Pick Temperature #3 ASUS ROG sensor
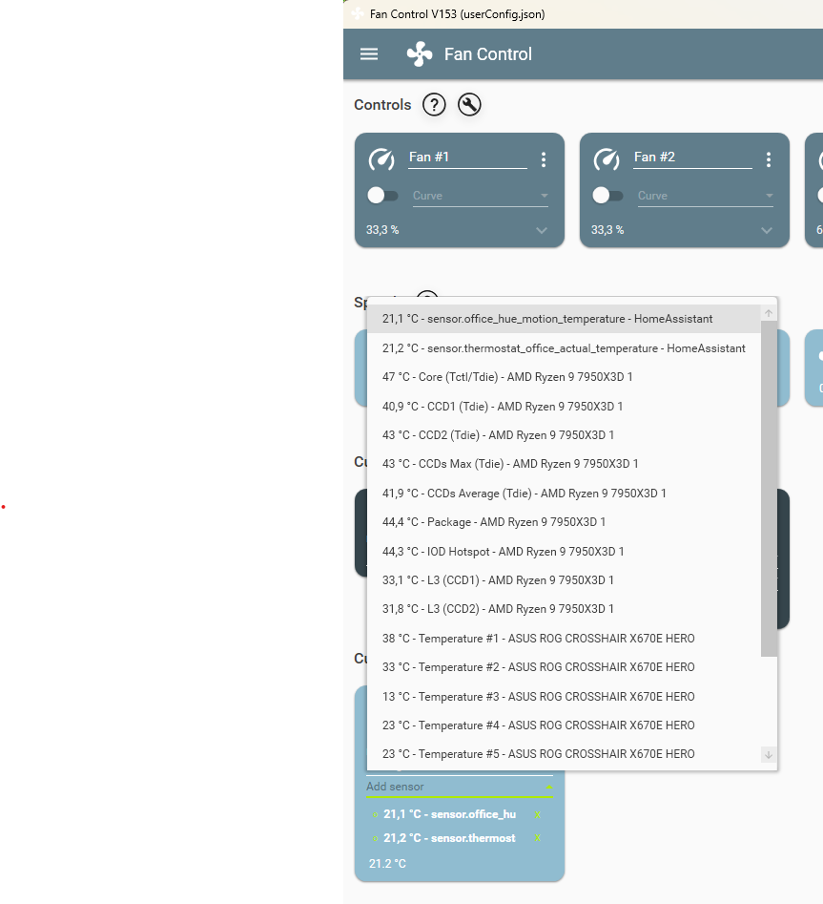The width and height of the screenshot is (823, 904). click(x=564, y=697)
